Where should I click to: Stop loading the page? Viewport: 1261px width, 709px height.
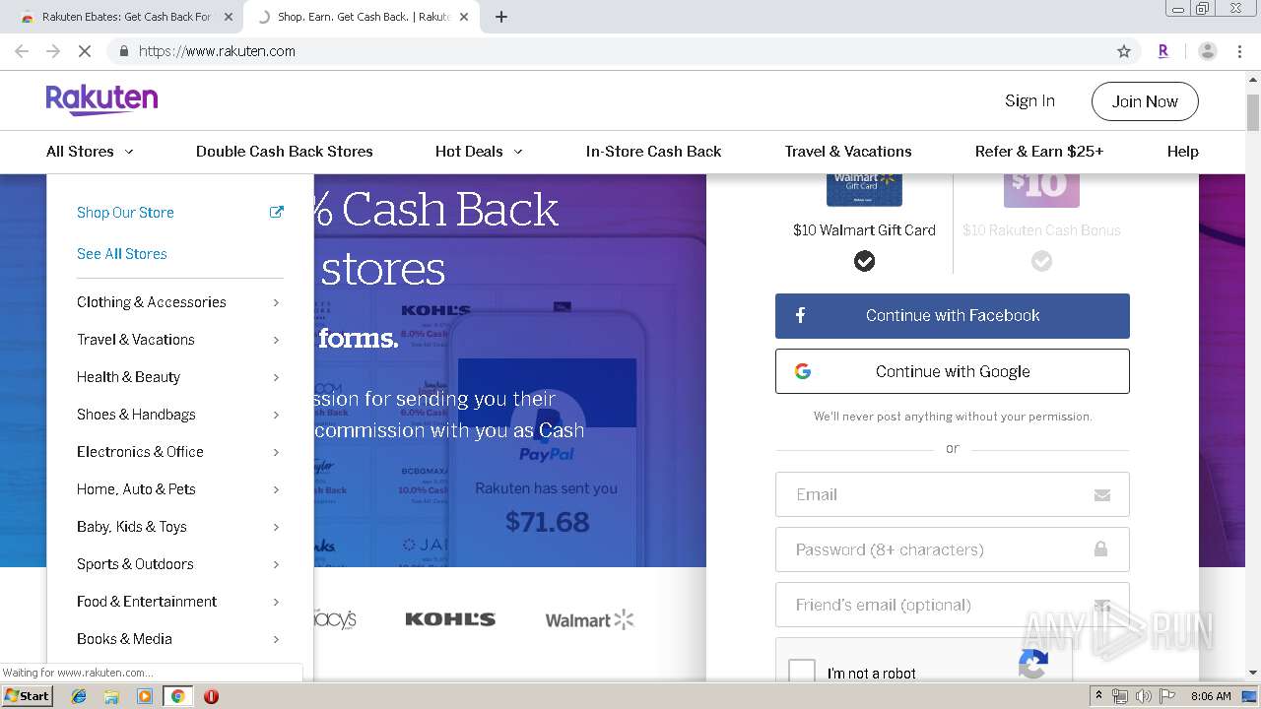point(85,51)
